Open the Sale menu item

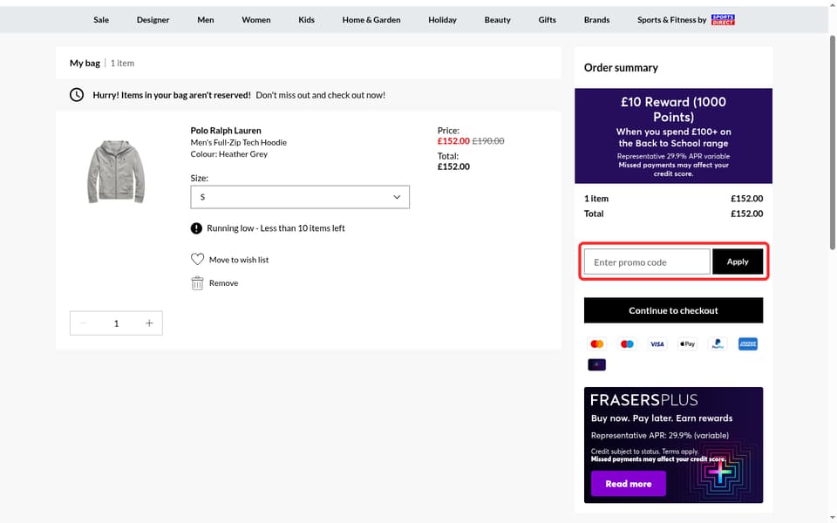101,20
